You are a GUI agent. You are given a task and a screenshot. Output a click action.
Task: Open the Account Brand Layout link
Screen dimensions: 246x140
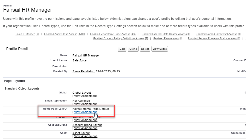[87, 125]
